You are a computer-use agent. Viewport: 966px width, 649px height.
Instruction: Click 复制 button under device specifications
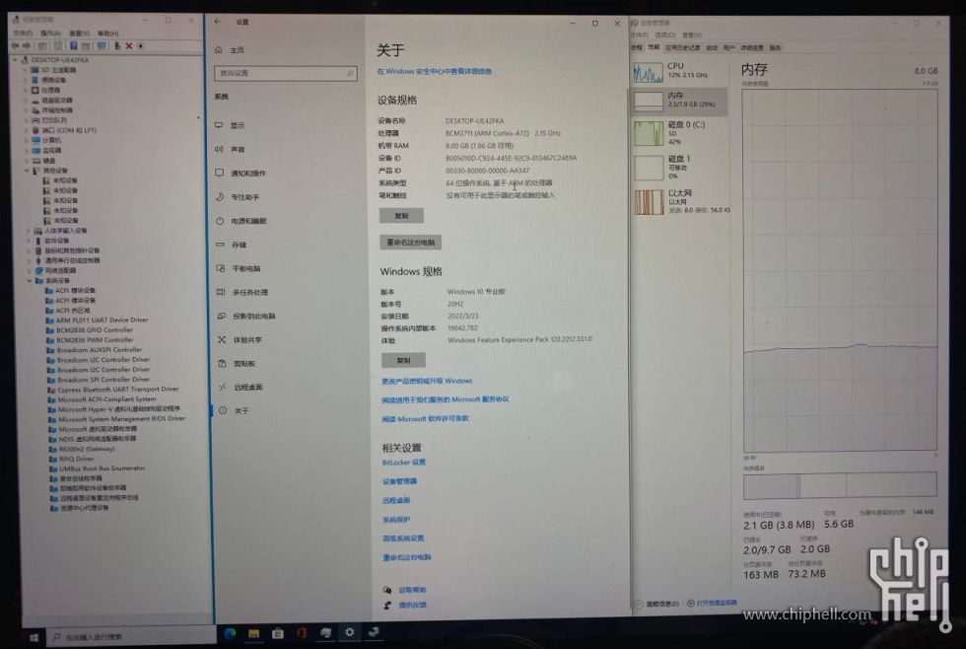click(401, 216)
